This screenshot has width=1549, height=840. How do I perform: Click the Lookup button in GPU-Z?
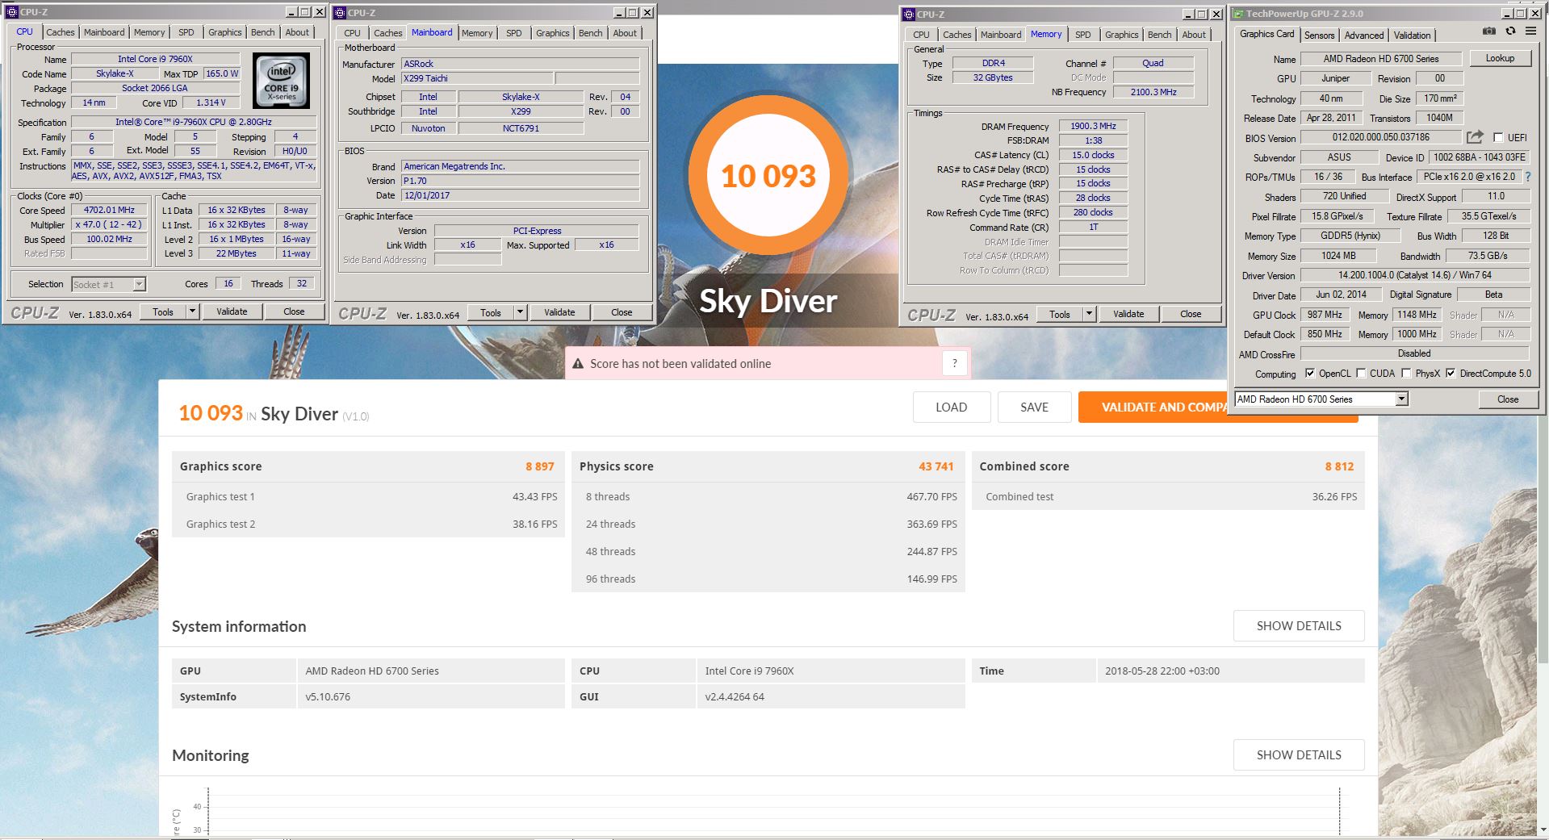click(x=1500, y=58)
